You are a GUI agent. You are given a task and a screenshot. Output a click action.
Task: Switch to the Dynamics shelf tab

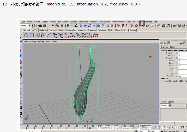(x=92, y=30)
